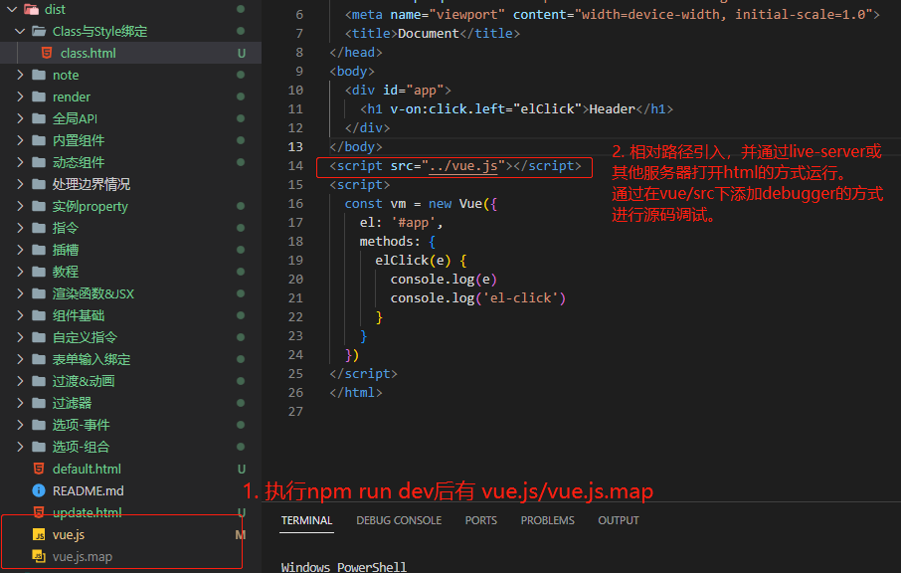Click the info icon beside README.md
The height and width of the screenshot is (573, 901).
click(x=39, y=490)
